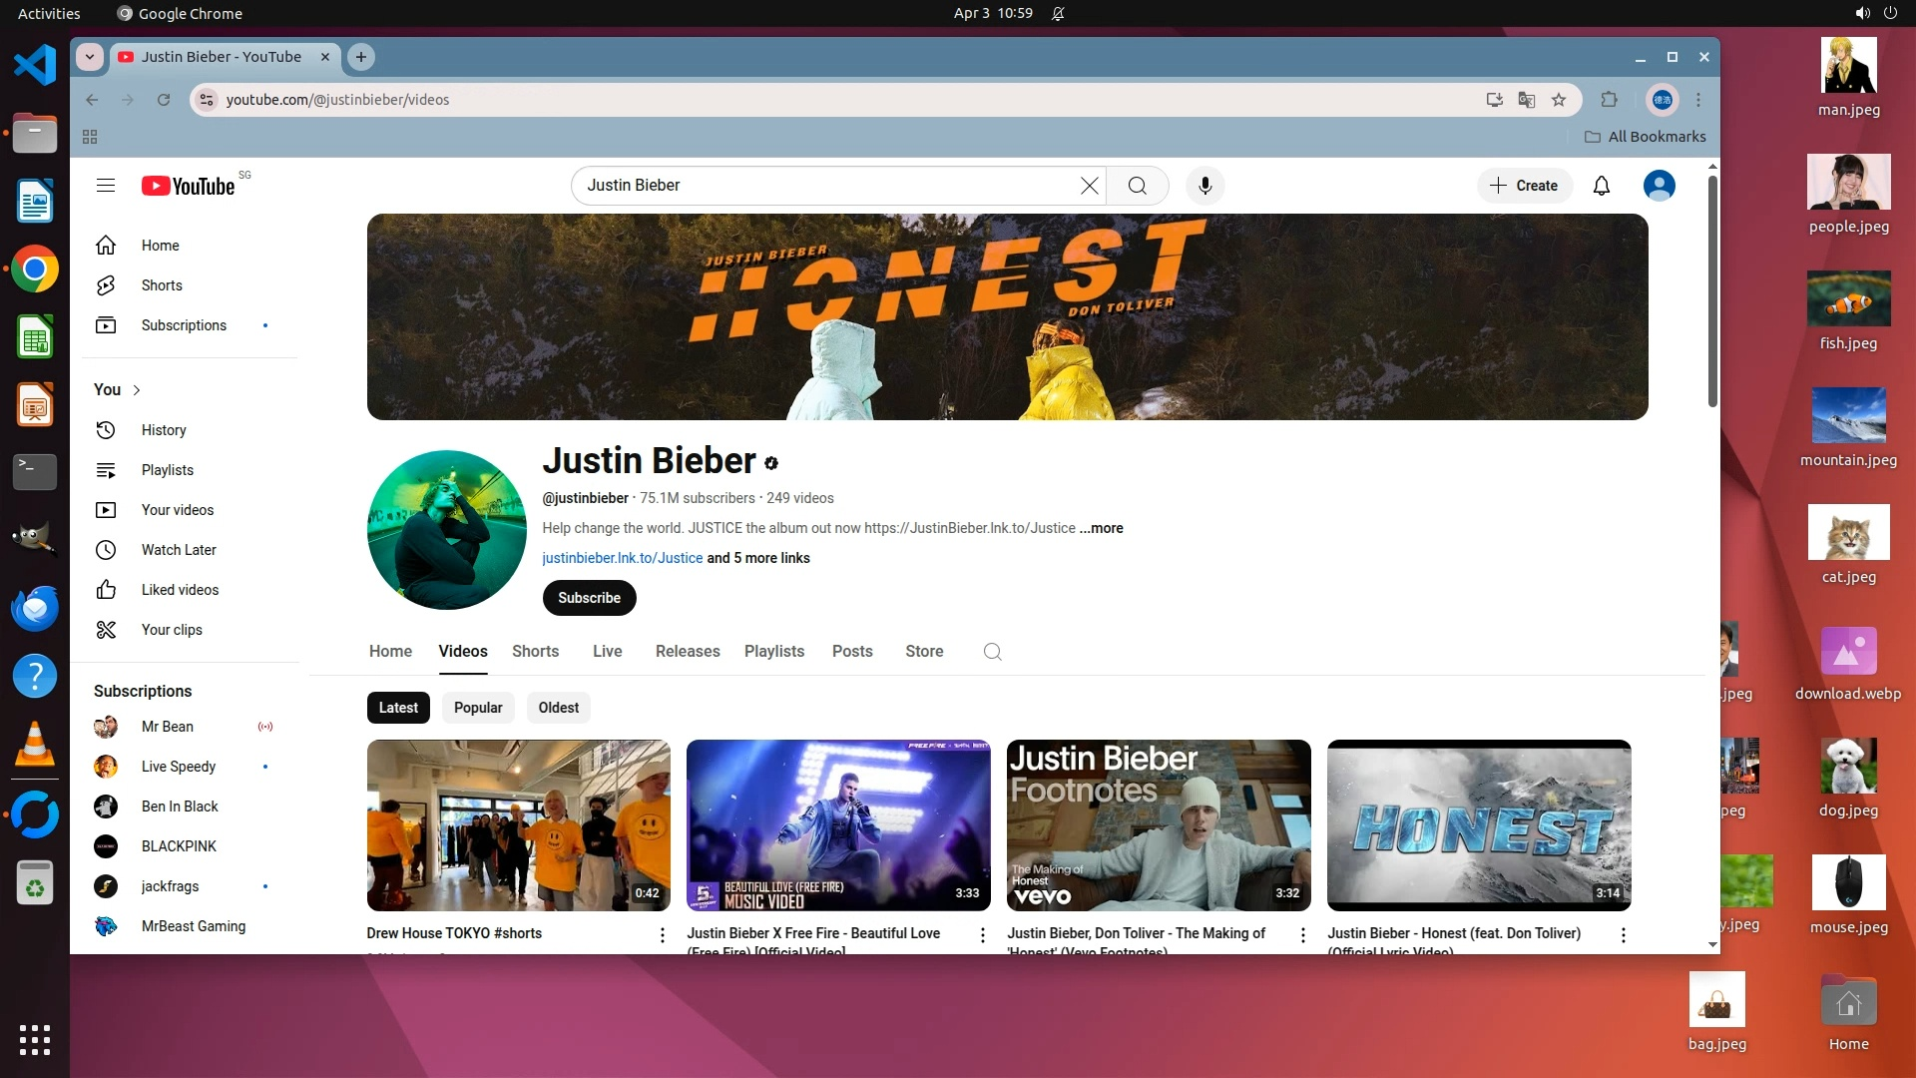Open YouTube notifications bell
The width and height of the screenshot is (1916, 1078).
point(1601,186)
